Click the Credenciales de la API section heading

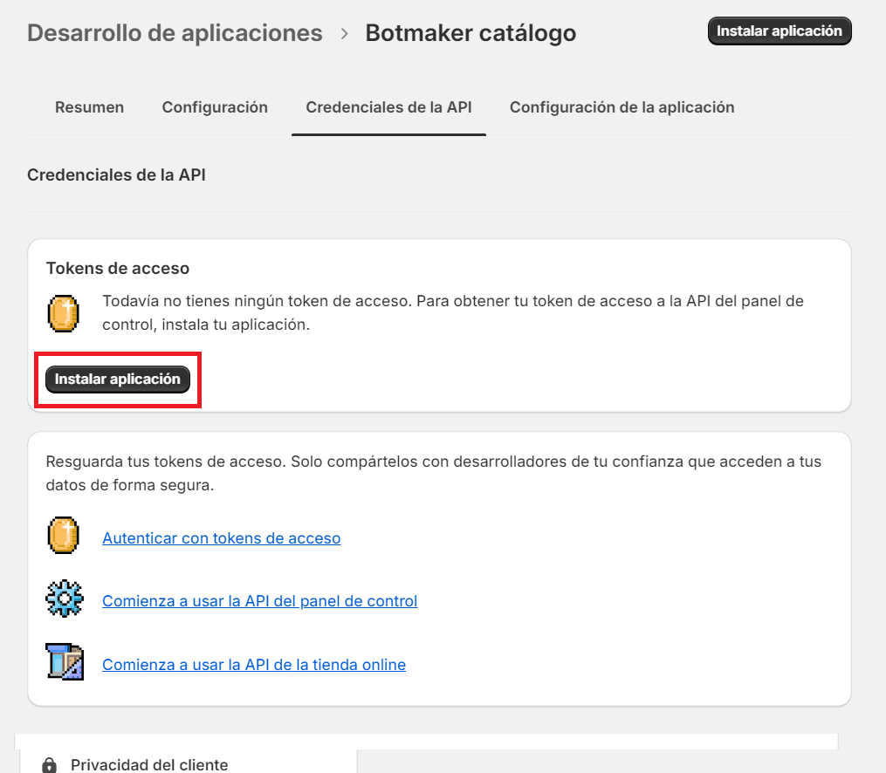click(x=116, y=175)
